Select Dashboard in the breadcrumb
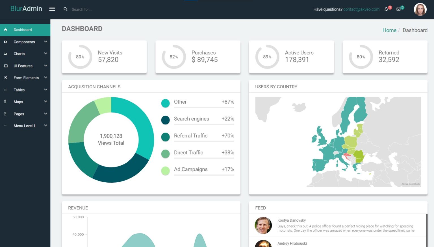This screenshot has height=247, width=434. click(x=415, y=30)
